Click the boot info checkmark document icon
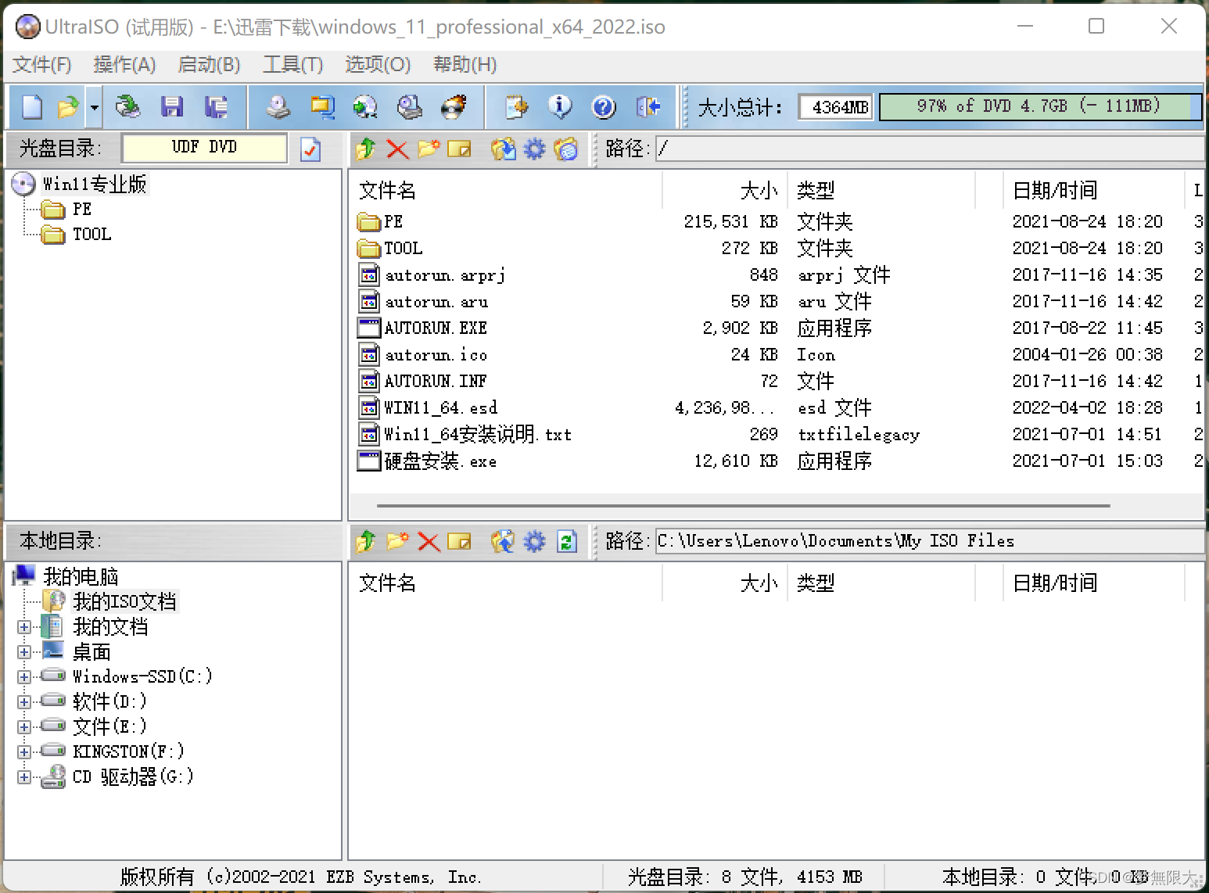The width and height of the screenshot is (1209, 893). 310,149
